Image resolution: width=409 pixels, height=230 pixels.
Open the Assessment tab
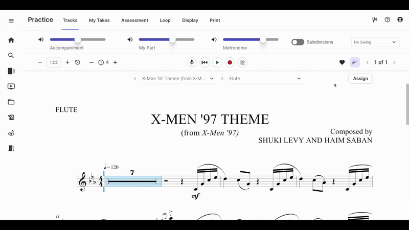(x=134, y=20)
